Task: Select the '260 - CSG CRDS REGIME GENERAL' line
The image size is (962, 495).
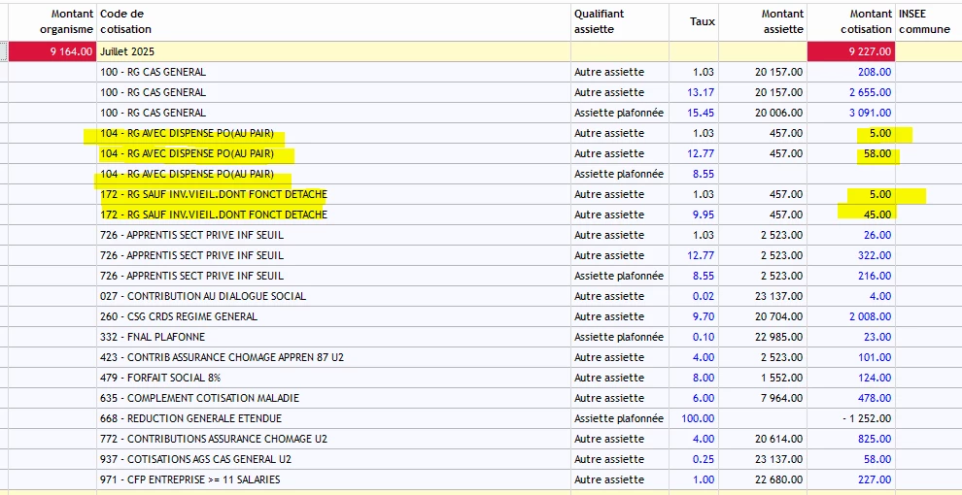Action: click(x=179, y=316)
